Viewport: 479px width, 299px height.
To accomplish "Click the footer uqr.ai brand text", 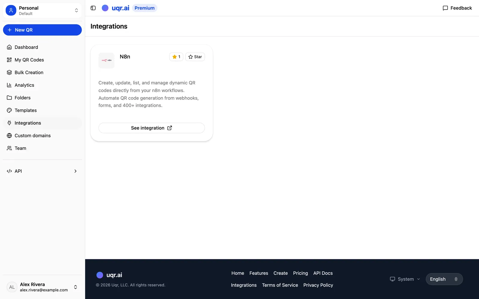I will coord(114,275).
